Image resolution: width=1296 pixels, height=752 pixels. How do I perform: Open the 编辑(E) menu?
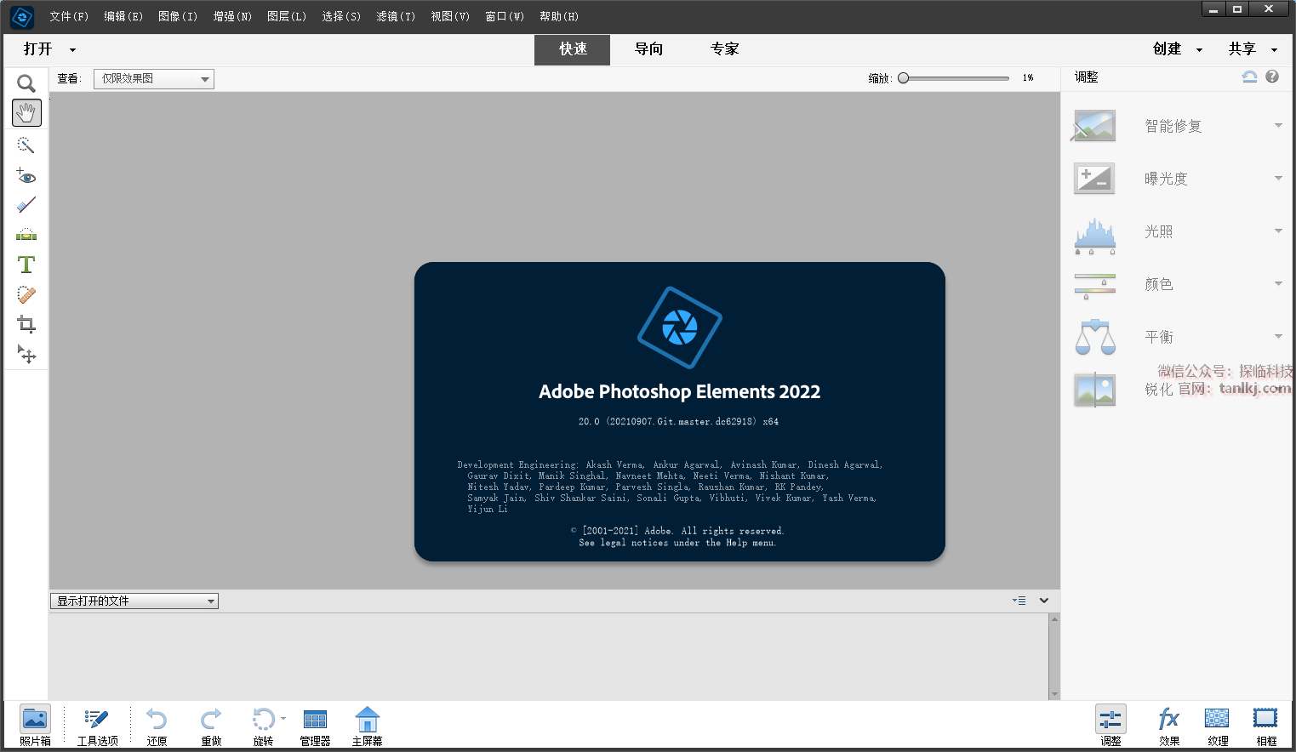(123, 16)
